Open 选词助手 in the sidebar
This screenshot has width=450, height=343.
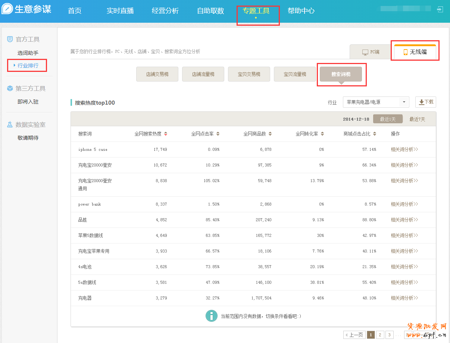coord(28,53)
